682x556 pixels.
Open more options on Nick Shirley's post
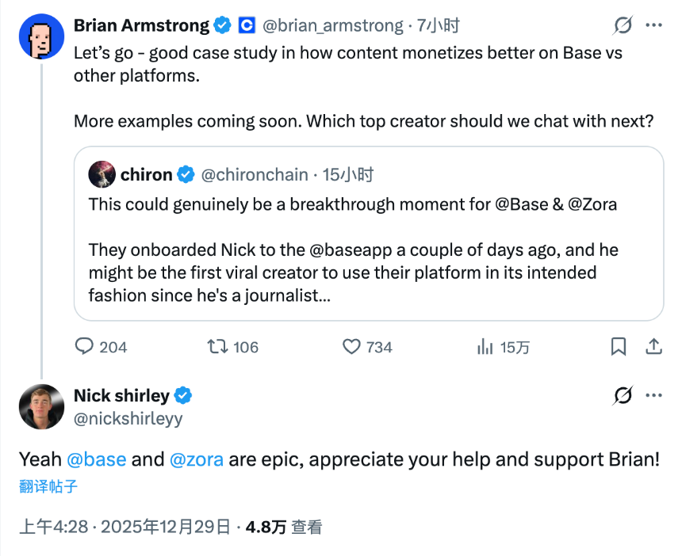coord(653,395)
